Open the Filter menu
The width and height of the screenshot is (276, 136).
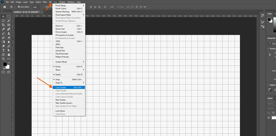44,2
